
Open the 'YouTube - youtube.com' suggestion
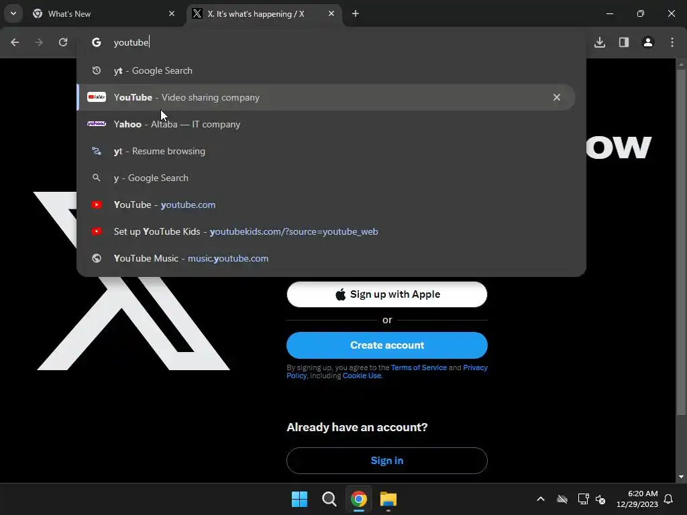point(326,205)
